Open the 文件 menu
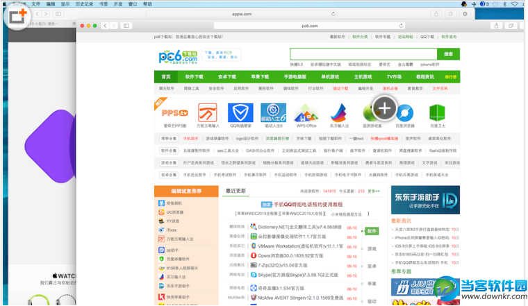 click(x=35, y=4)
